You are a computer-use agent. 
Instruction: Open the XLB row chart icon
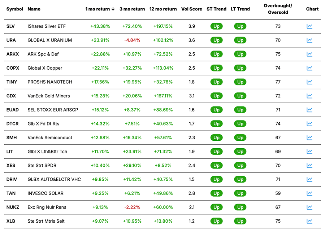pyautogui.click(x=309, y=221)
